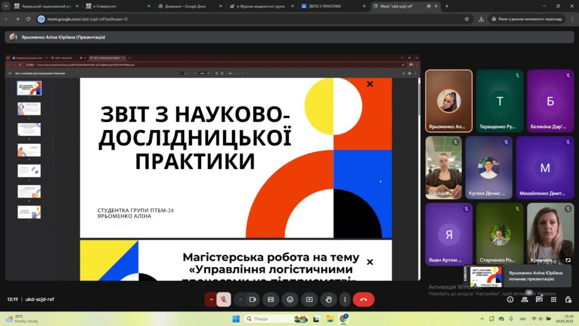The height and width of the screenshot is (326, 579).
Task: Expand the video settings arrow
Action: click(x=240, y=299)
